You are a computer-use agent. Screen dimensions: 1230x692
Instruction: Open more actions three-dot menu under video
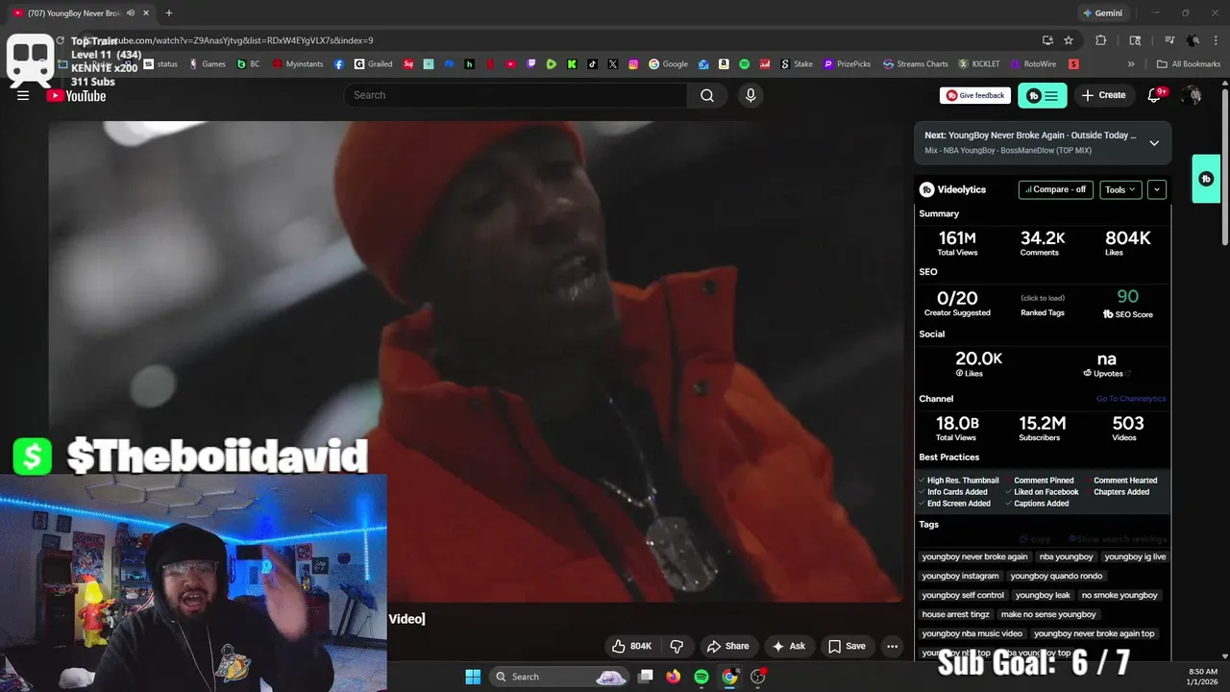click(892, 646)
